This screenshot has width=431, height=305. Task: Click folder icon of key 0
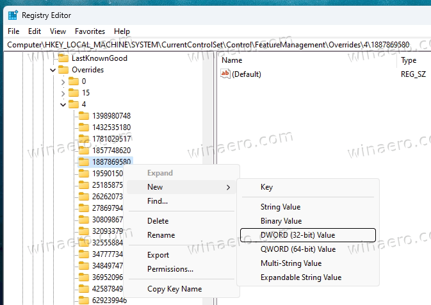click(74, 81)
